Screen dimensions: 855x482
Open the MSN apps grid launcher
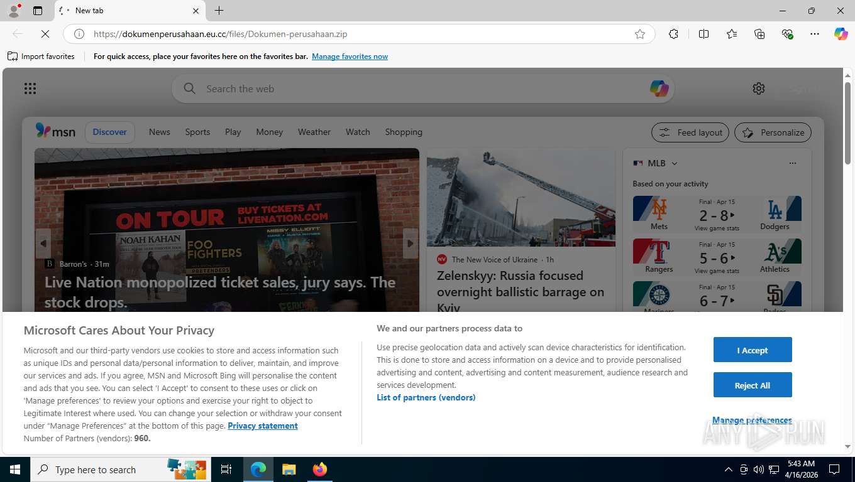pyautogui.click(x=30, y=88)
